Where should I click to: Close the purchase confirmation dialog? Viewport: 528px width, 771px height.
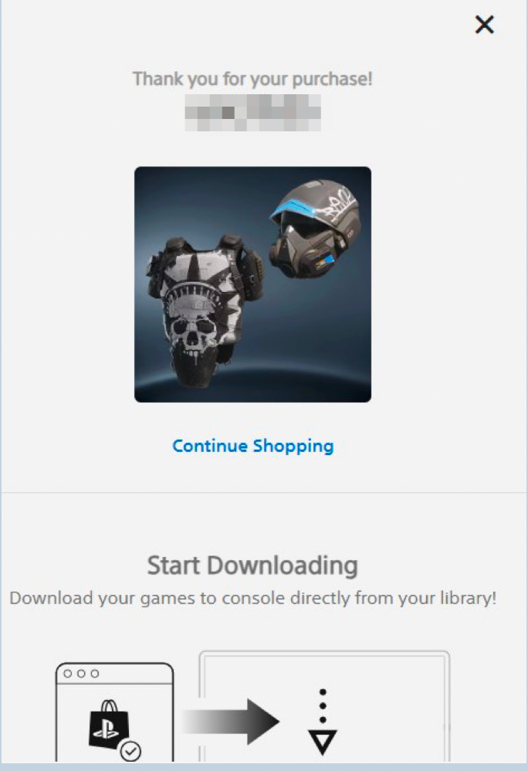point(484,24)
